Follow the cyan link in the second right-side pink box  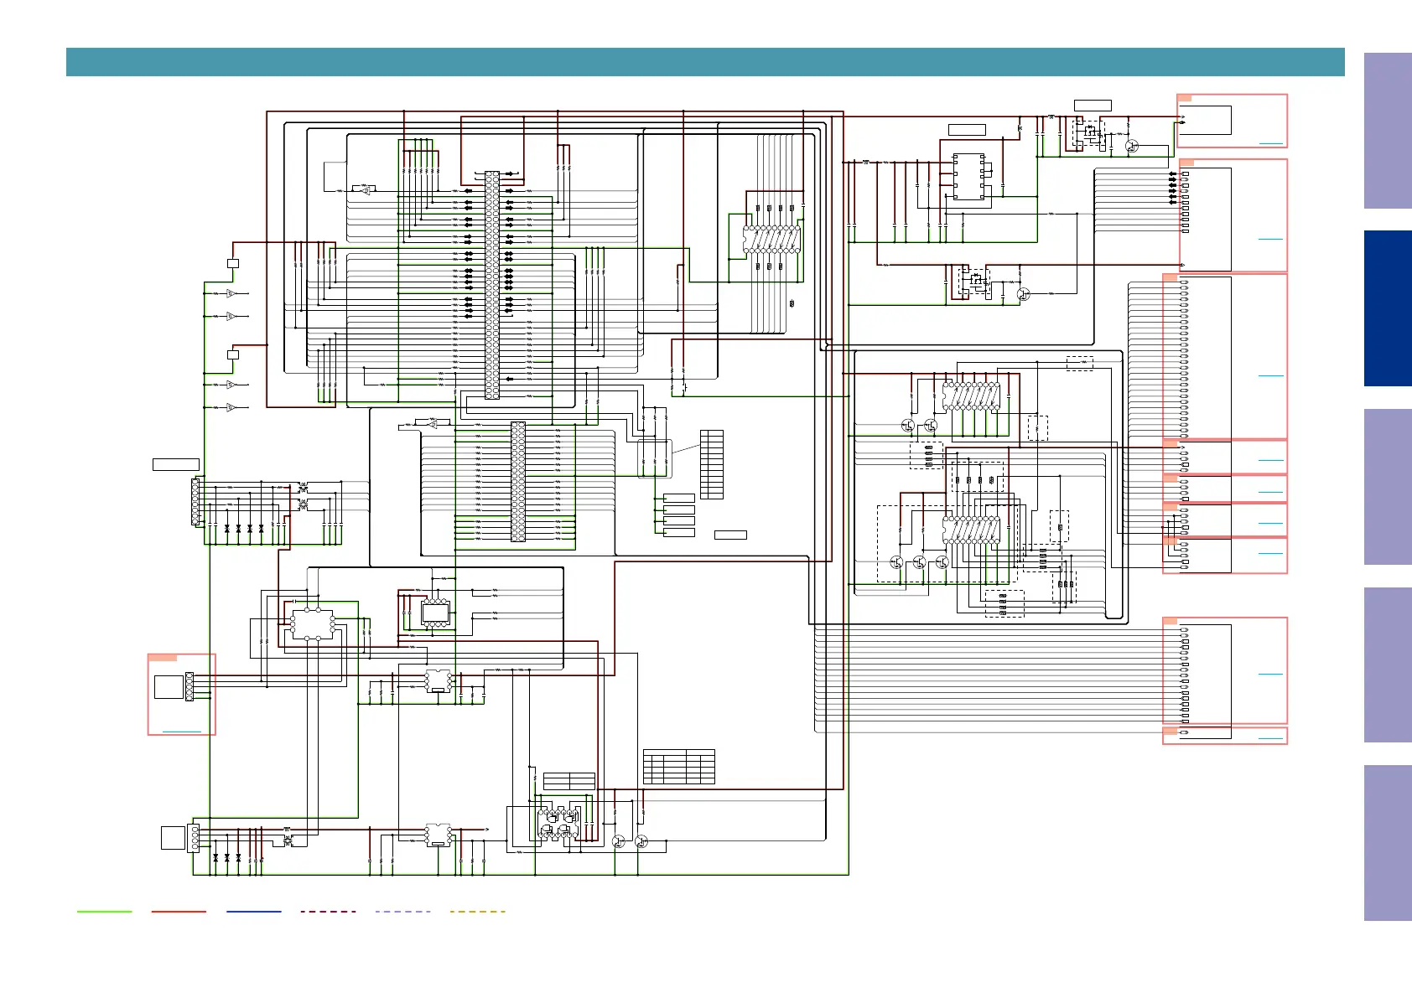(x=1271, y=240)
